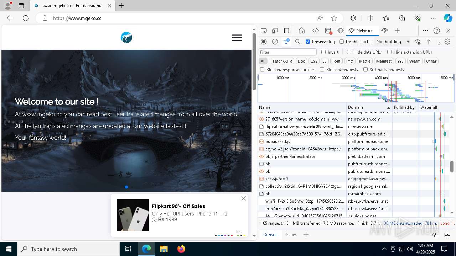
Task: Clear the network log
Action: pos(275,42)
